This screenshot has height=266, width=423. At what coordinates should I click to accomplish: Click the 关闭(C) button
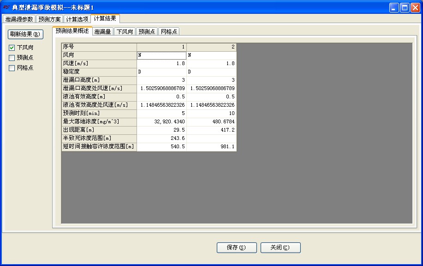[280, 248]
